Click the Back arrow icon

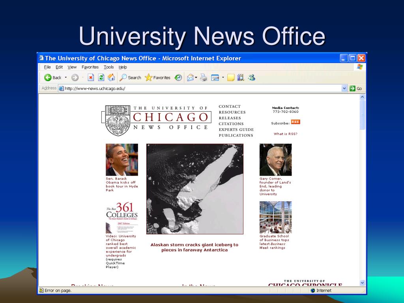(x=48, y=78)
